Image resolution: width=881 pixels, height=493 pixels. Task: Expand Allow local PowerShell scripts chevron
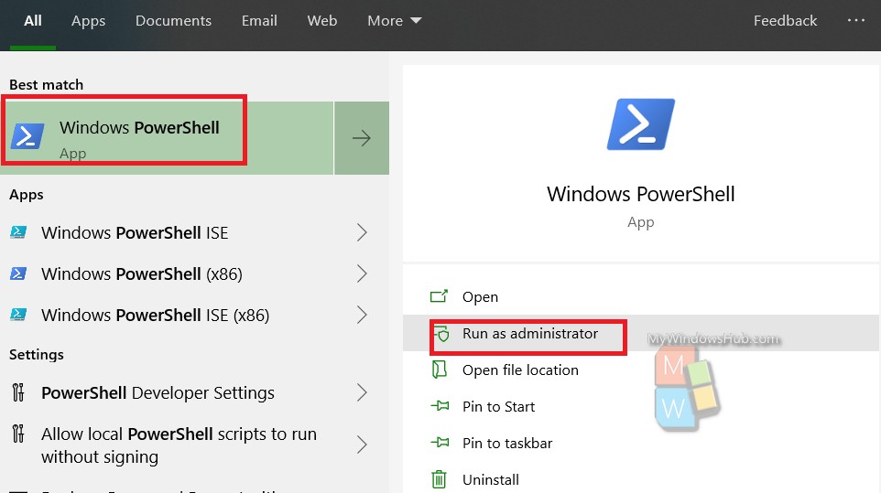[363, 445]
